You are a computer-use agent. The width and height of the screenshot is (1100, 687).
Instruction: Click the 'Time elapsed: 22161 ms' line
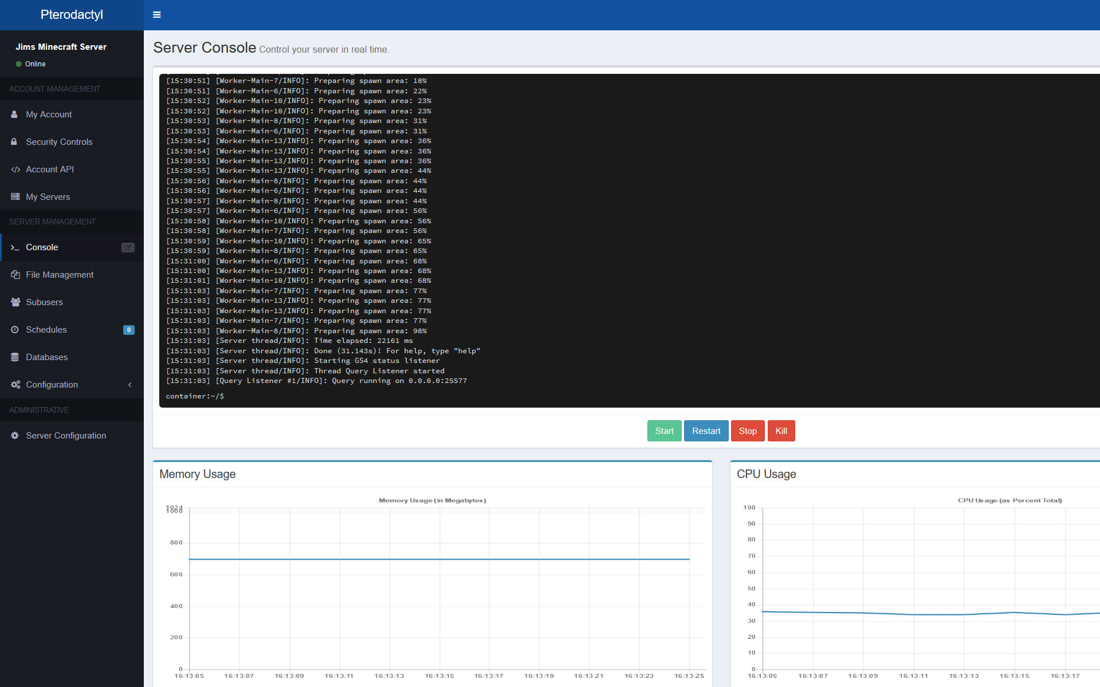(x=289, y=341)
